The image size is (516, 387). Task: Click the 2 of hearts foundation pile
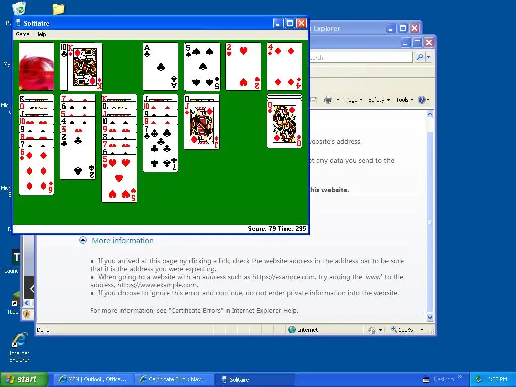243,67
